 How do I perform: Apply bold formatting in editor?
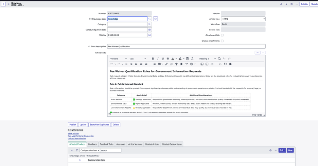click(x=153, y=59)
